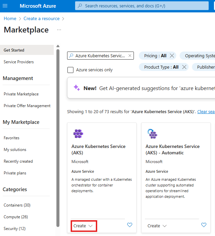Click the sidebar vertical scrollbar
The height and width of the screenshot is (236, 215).
click(58, 138)
